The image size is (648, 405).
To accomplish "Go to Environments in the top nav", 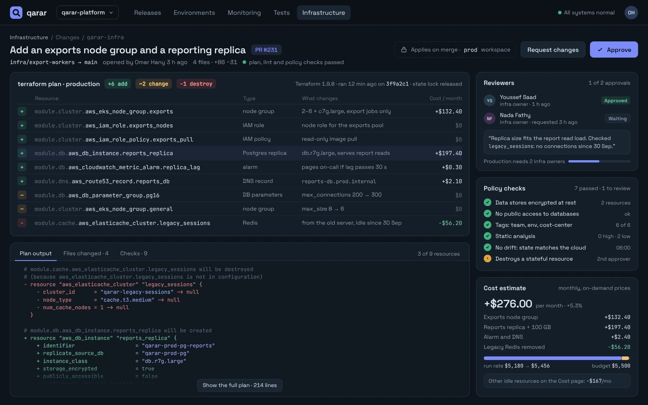I will tap(194, 13).
